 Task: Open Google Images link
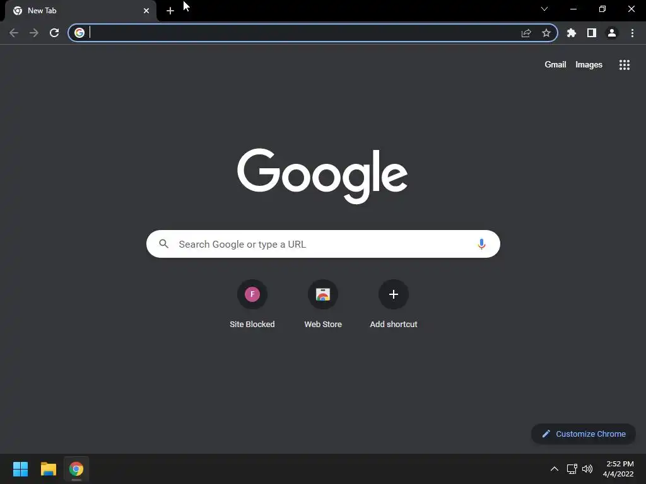(589, 65)
